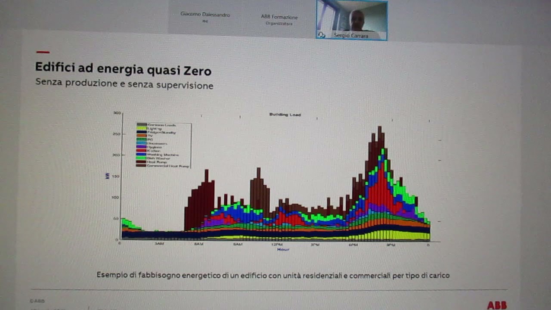
Task: Click the red Kitchen legend swatch
Action: tap(141, 150)
